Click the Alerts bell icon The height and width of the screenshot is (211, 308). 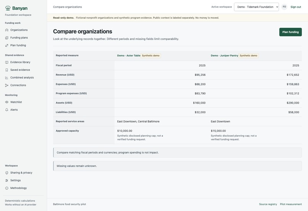[x=6, y=110]
